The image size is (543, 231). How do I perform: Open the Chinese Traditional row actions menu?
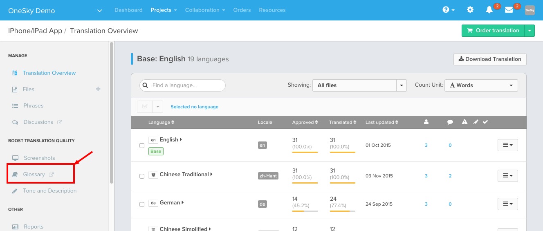point(508,175)
